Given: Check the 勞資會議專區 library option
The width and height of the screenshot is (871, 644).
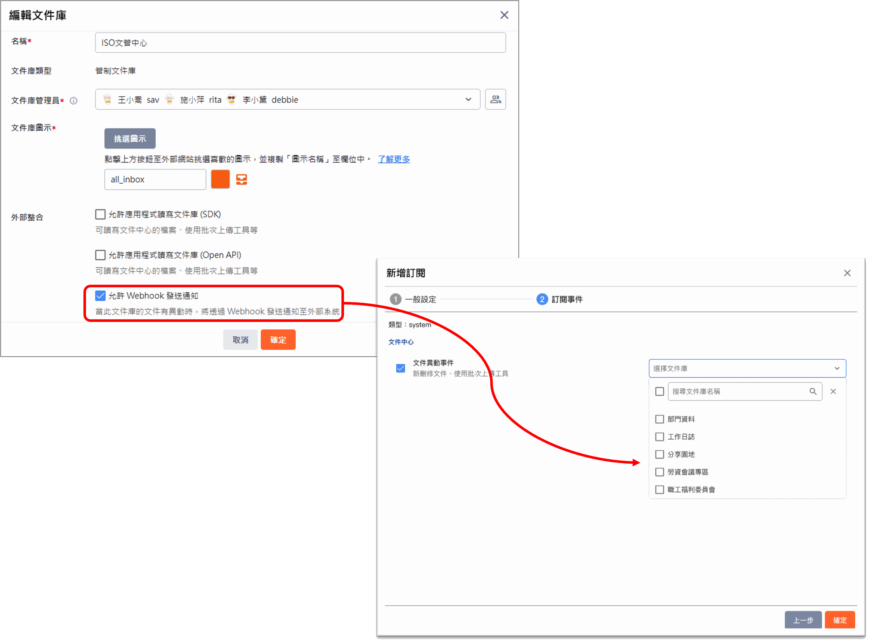Looking at the screenshot, I should pyautogui.click(x=659, y=472).
